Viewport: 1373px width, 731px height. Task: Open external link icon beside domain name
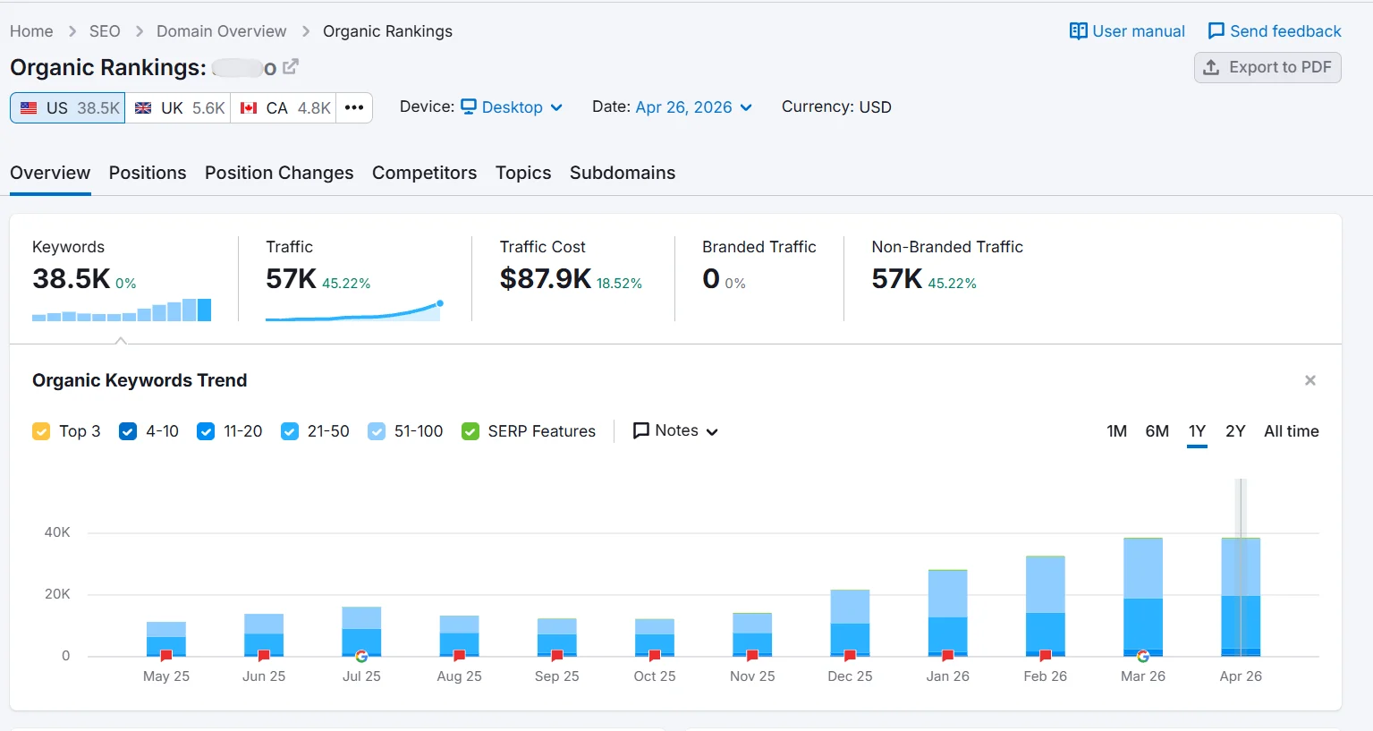click(291, 67)
